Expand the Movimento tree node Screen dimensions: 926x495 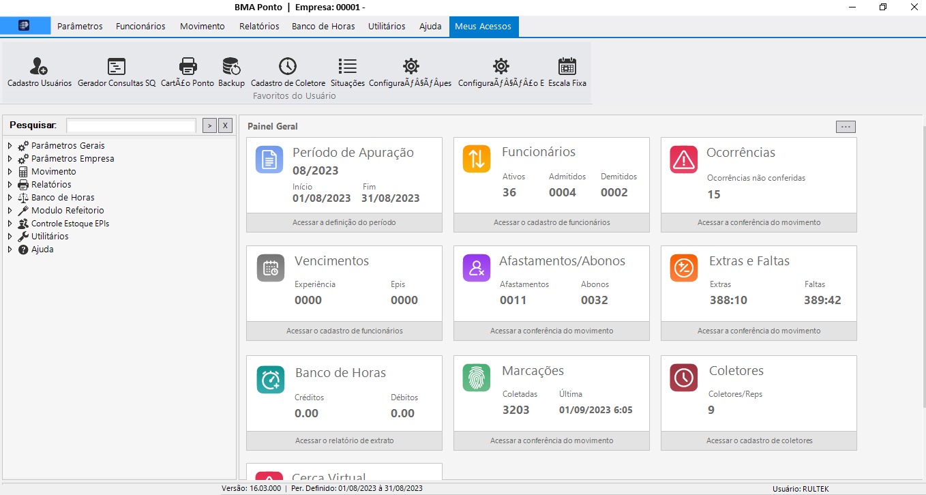tap(10, 172)
